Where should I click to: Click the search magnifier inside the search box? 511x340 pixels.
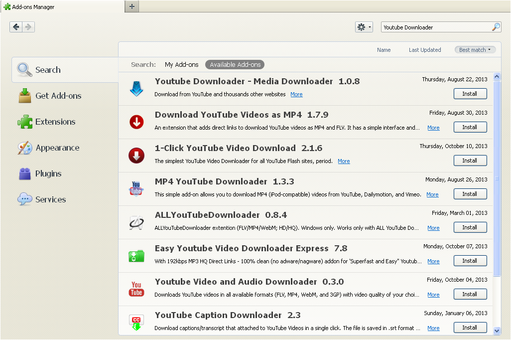tap(496, 27)
